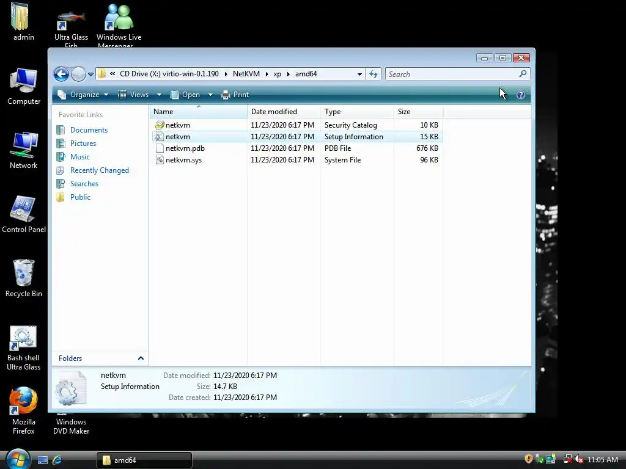Sort by Name column header
Viewport: 626px width, 469px height.
(x=199, y=112)
